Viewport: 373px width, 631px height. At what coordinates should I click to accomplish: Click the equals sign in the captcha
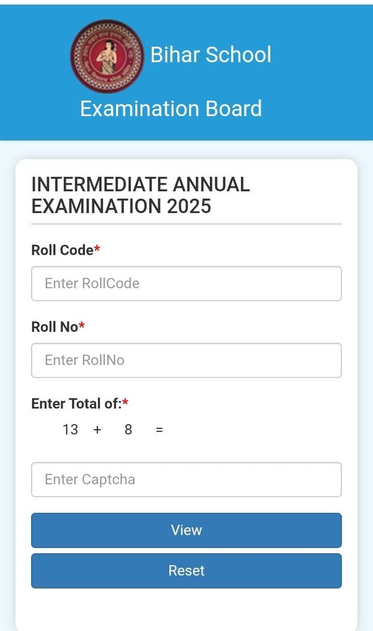point(160,430)
